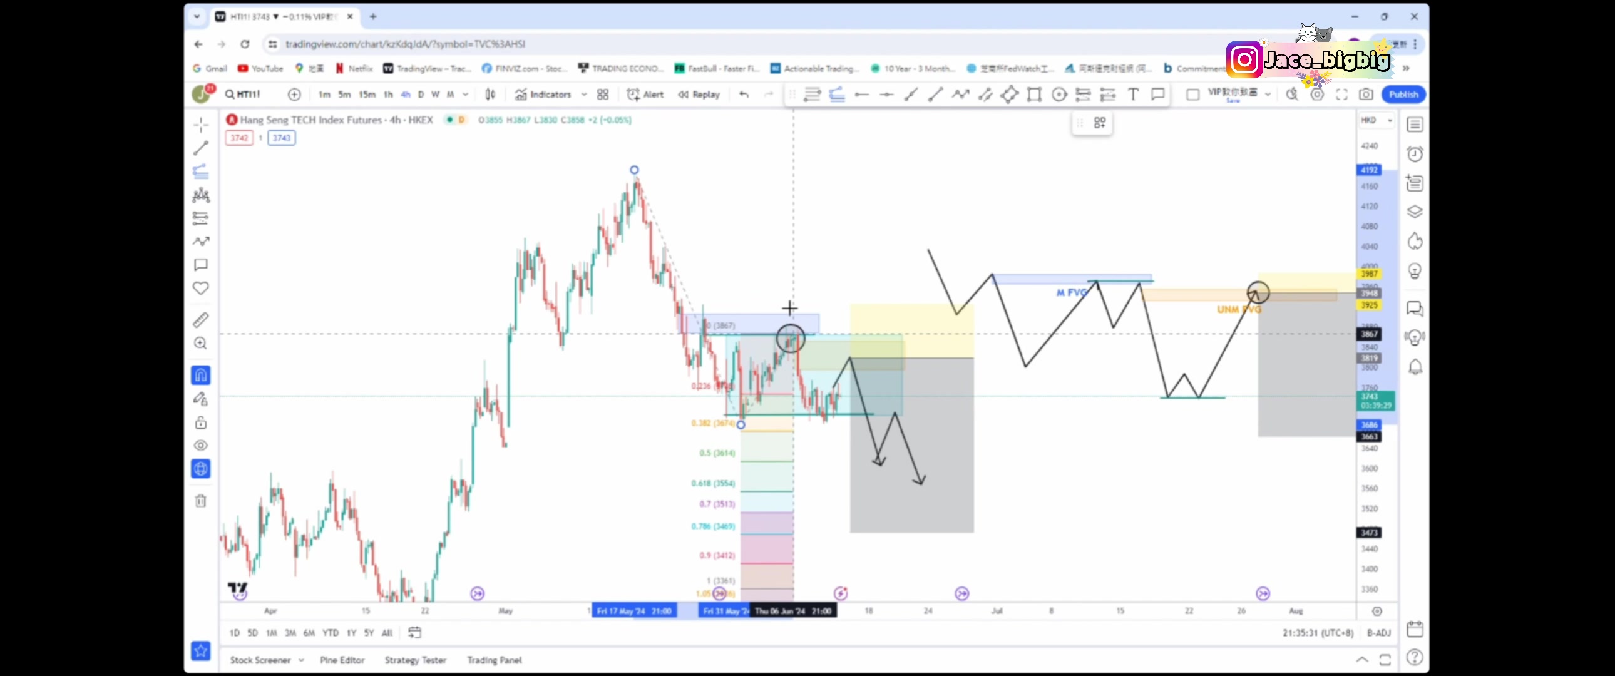Click the add symbol compare plus icon
Image resolution: width=1615 pixels, height=676 pixels.
[294, 94]
